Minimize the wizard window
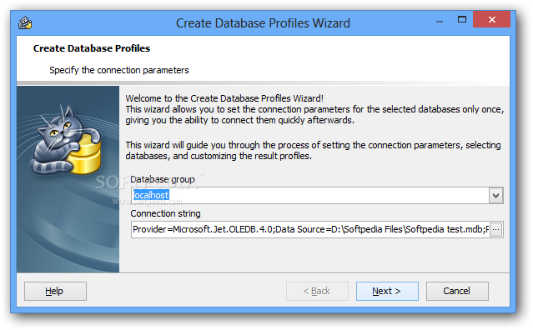Viewport: 533px width, 330px height. pyautogui.click(x=440, y=21)
